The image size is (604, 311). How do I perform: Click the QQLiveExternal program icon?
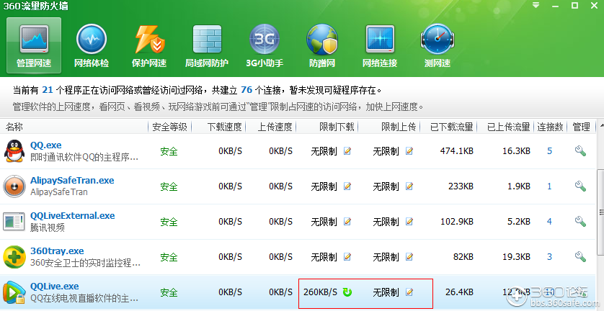click(14, 221)
